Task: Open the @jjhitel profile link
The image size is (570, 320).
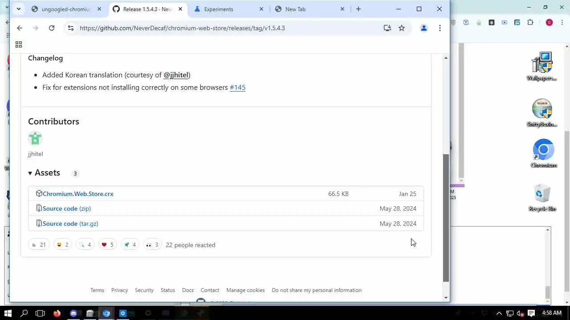Action: (x=176, y=75)
